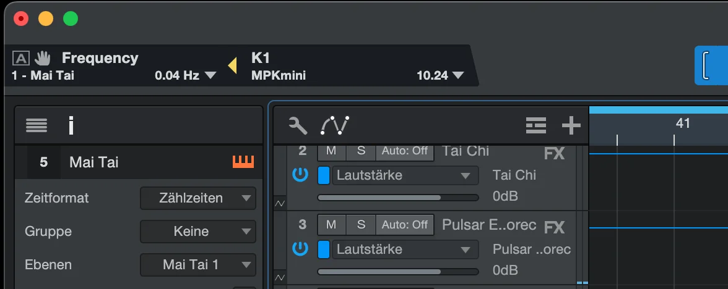Mute the Pulsar E..orec track
Viewport: 728px width, 289px height.
(332, 225)
